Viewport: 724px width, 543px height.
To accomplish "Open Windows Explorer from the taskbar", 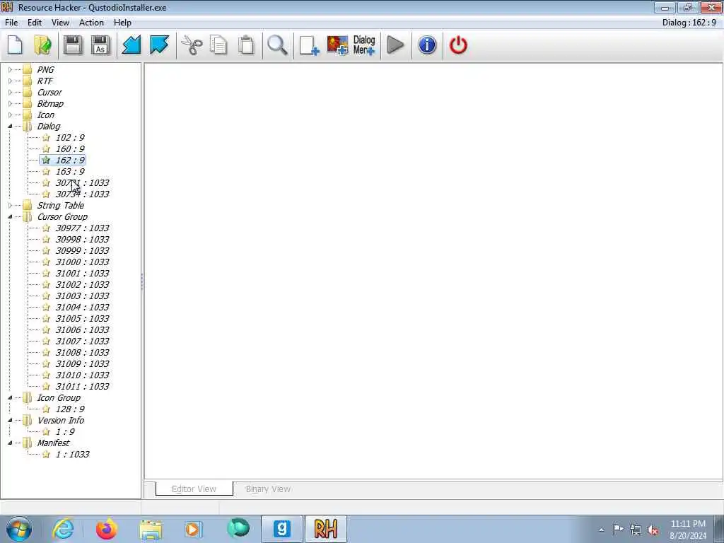I will coord(151,529).
